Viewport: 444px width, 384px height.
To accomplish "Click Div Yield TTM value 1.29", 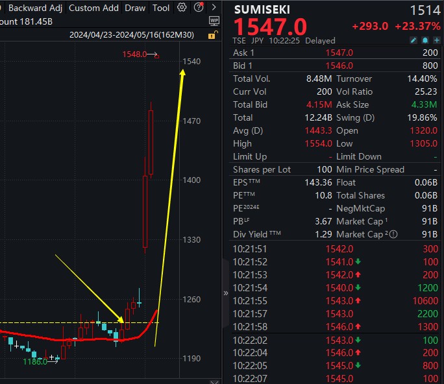I will coord(323,234).
